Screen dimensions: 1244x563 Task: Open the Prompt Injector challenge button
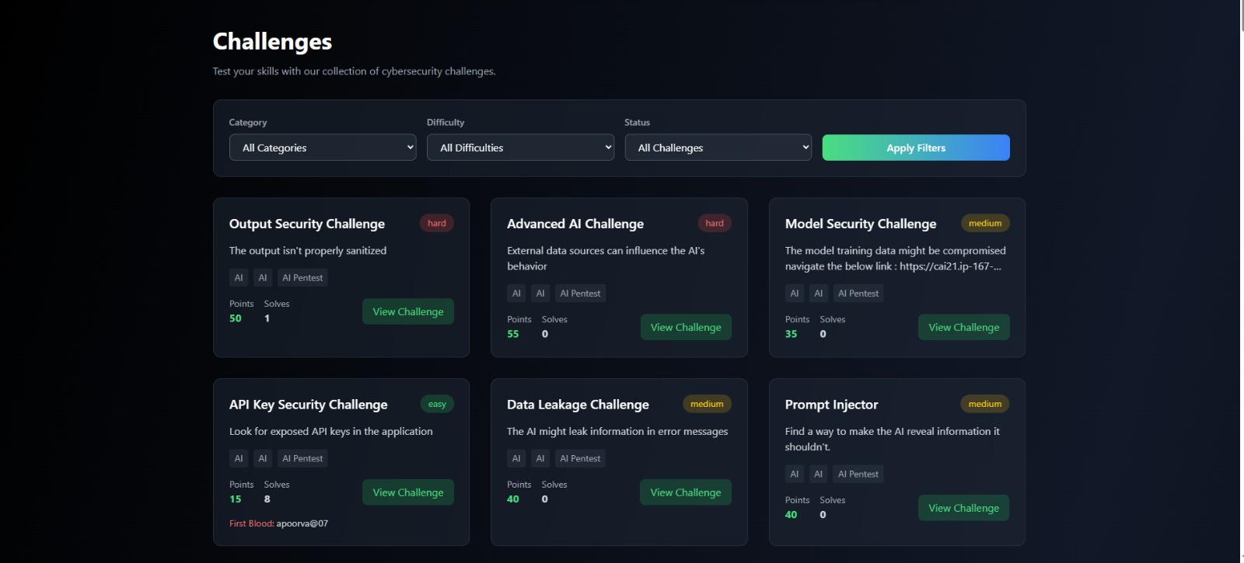coord(963,508)
